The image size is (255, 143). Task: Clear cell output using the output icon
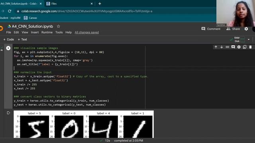point(8,113)
